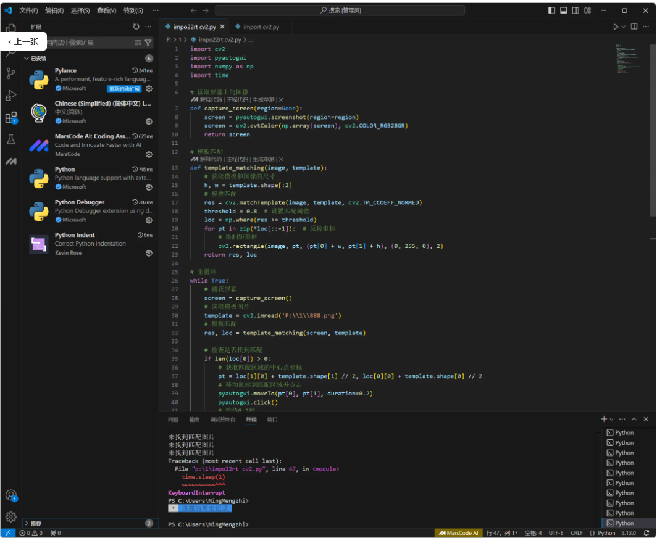Viewport: 657px width, 538px height.
Task: Open the dropdown arrow beside Run button
Action: [x=624, y=27]
